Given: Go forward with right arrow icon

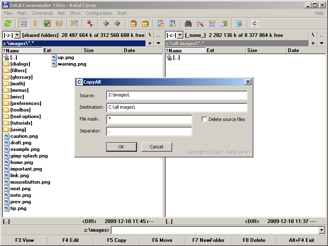Looking at the screenshot, I should [x=118, y=23].
